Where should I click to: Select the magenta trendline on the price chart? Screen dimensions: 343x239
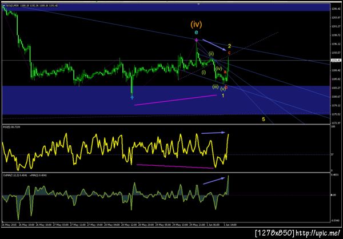click(x=176, y=100)
